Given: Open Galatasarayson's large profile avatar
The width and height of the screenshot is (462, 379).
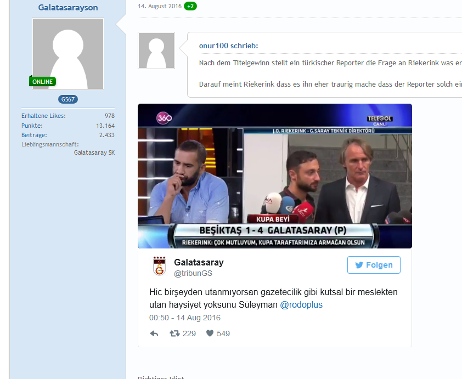Looking at the screenshot, I should click(x=68, y=54).
